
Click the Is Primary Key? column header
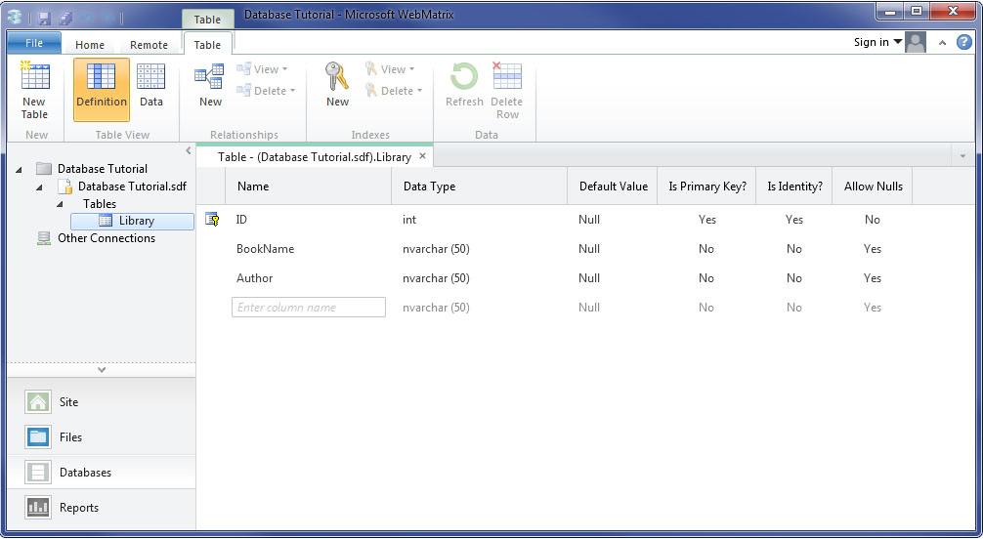(707, 187)
